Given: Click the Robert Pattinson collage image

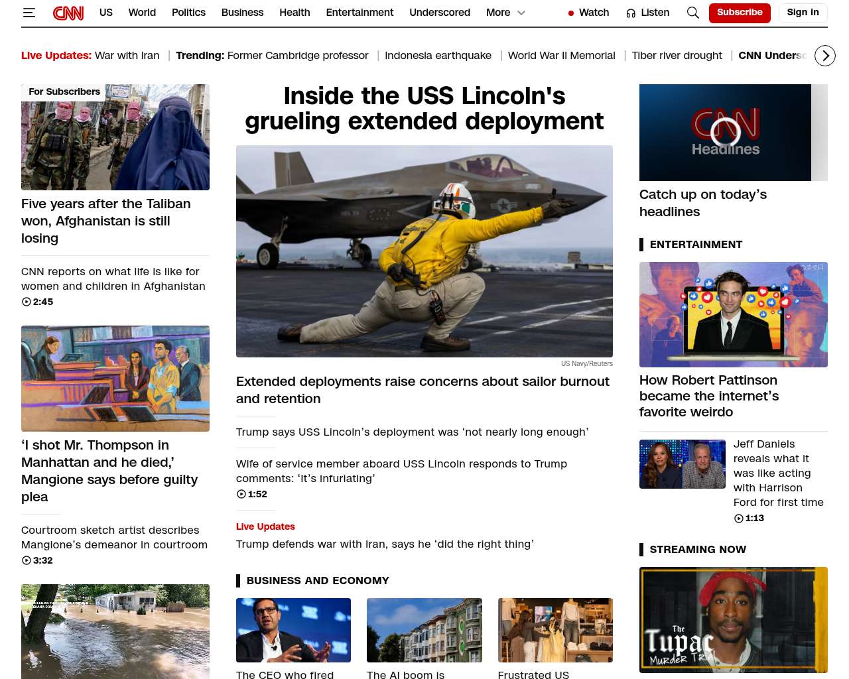Looking at the screenshot, I should point(734,314).
